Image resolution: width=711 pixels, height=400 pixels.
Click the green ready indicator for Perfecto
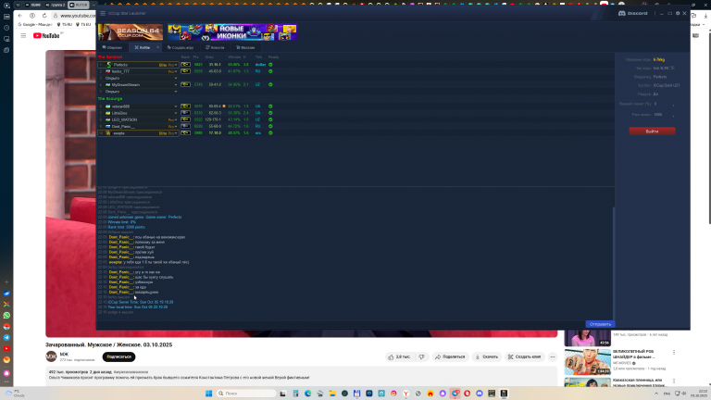(270, 65)
